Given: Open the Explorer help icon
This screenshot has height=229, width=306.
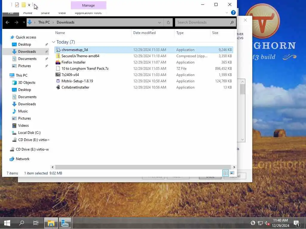Looking at the screenshot, I should (233, 13).
